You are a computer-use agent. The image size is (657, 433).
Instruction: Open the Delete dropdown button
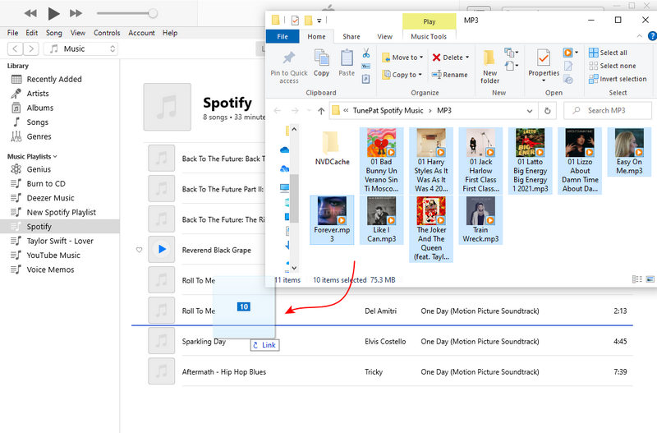(451, 58)
